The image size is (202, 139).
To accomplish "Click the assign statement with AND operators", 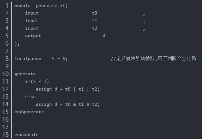I will 68,104.
